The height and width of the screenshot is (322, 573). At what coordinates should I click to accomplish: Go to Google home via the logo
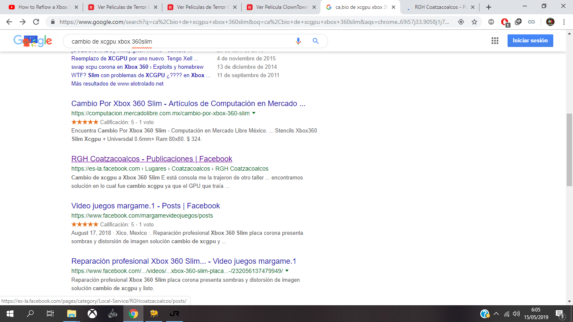33,40
